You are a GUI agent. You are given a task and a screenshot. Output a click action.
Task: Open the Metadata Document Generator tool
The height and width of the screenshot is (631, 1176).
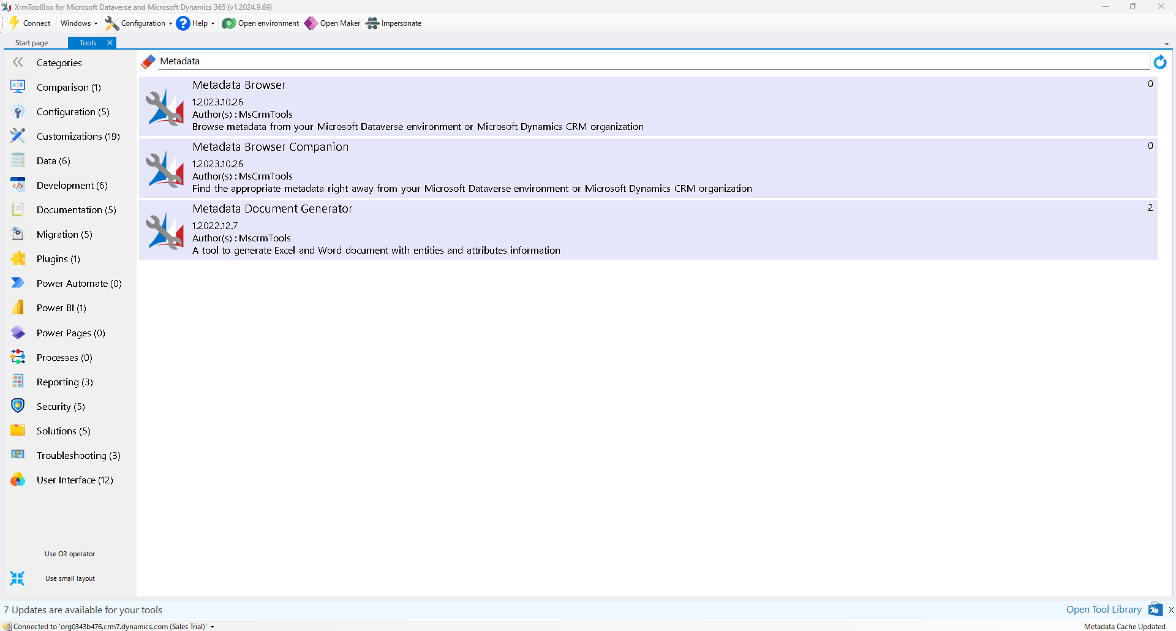click(x=648, y=230)
